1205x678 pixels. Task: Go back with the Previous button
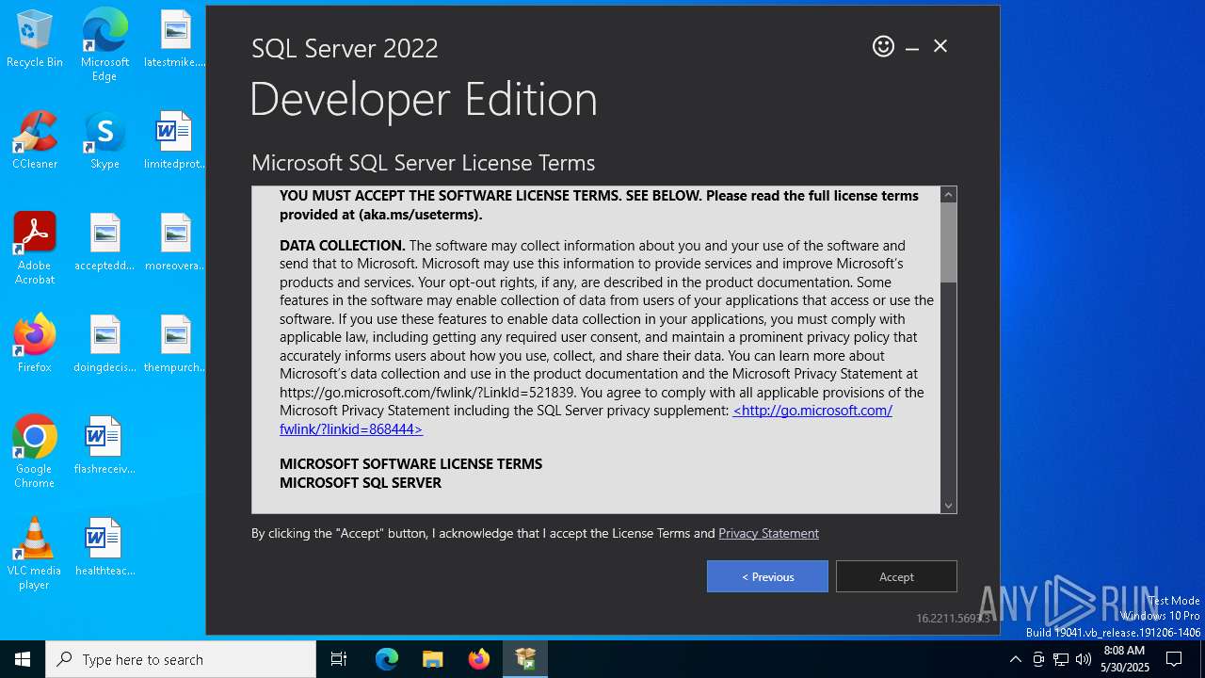pos(767,576)
